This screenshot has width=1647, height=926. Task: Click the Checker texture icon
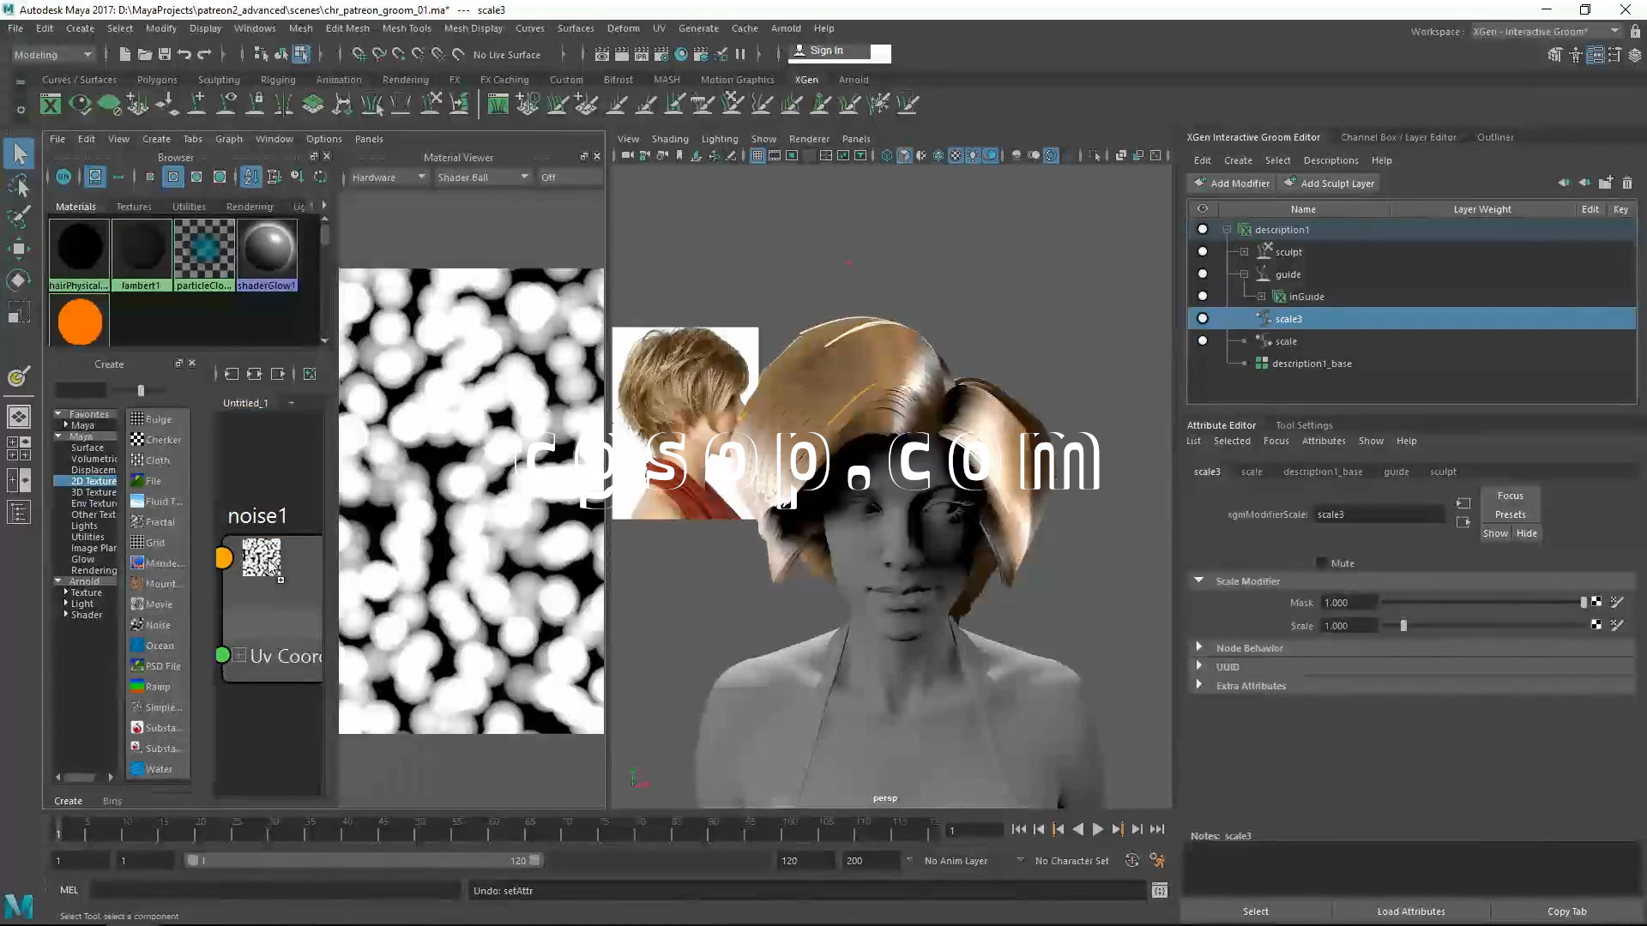[x=137, y=440]
